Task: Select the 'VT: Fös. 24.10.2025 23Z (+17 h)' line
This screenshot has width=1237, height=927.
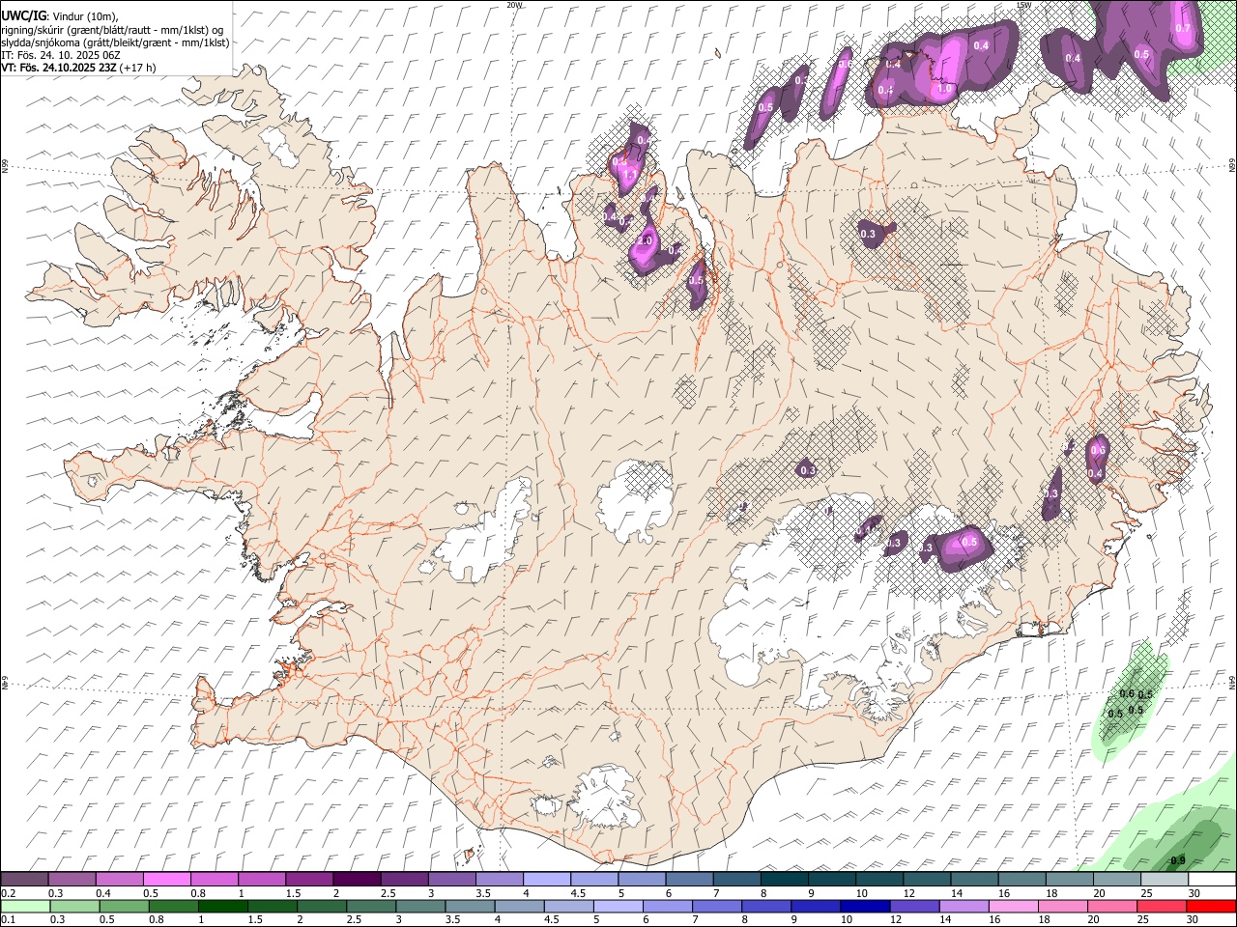Action: [77, 68]
